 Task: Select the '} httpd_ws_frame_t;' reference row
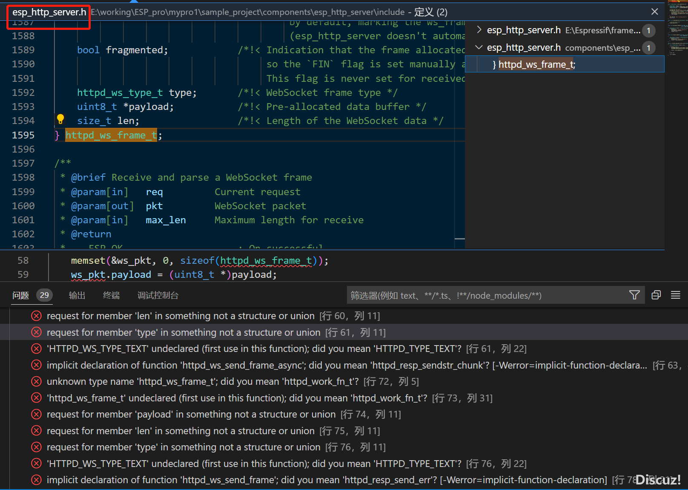pos(565,64)
